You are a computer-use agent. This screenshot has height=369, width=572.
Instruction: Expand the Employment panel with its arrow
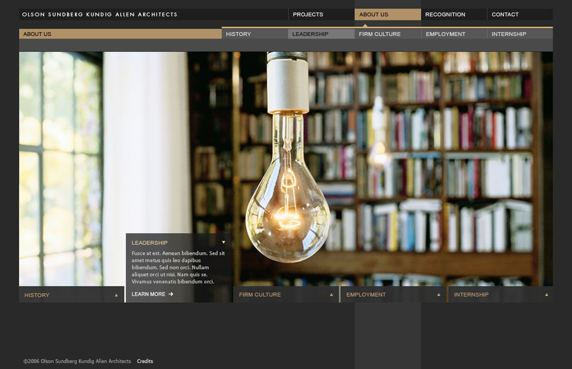coord(438,295)
